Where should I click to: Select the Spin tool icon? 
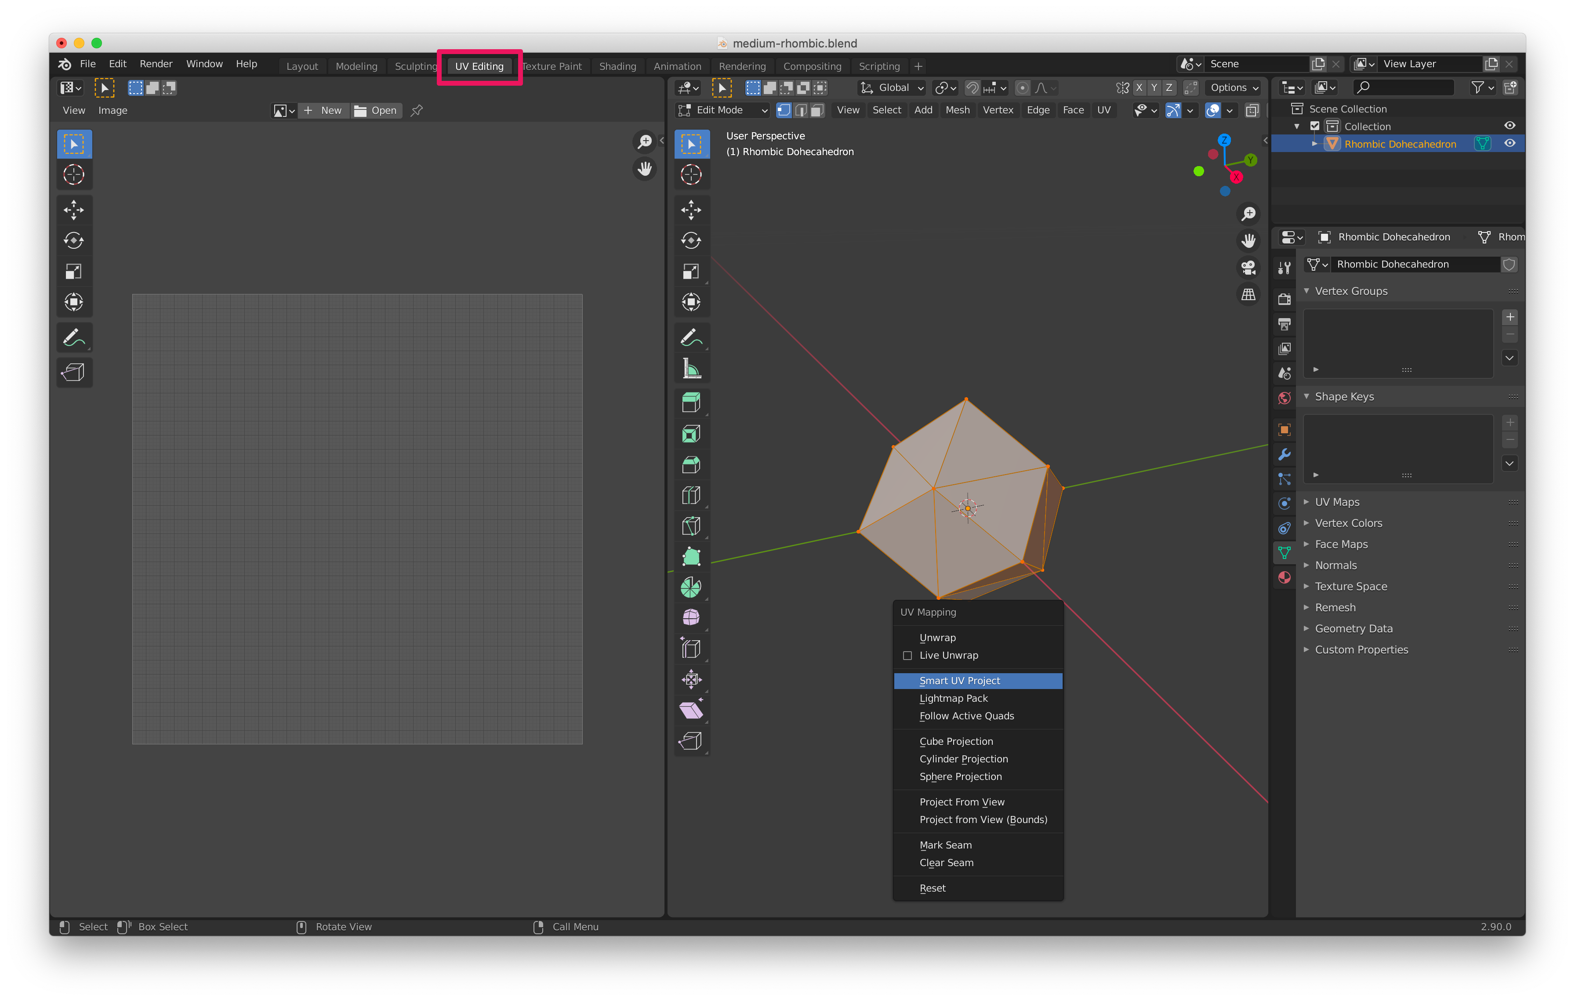click(x=691, y=587)
